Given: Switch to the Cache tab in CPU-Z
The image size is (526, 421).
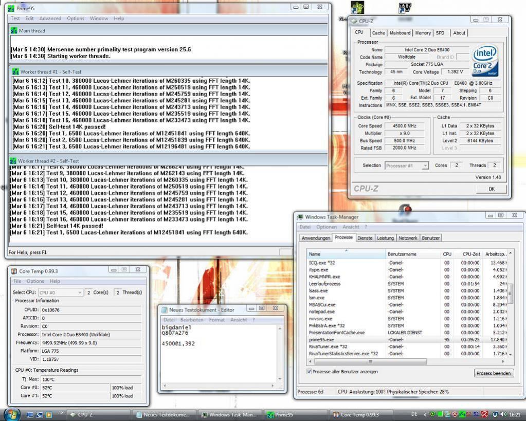Looking at the screenshot, I should (x=378, y=33).
